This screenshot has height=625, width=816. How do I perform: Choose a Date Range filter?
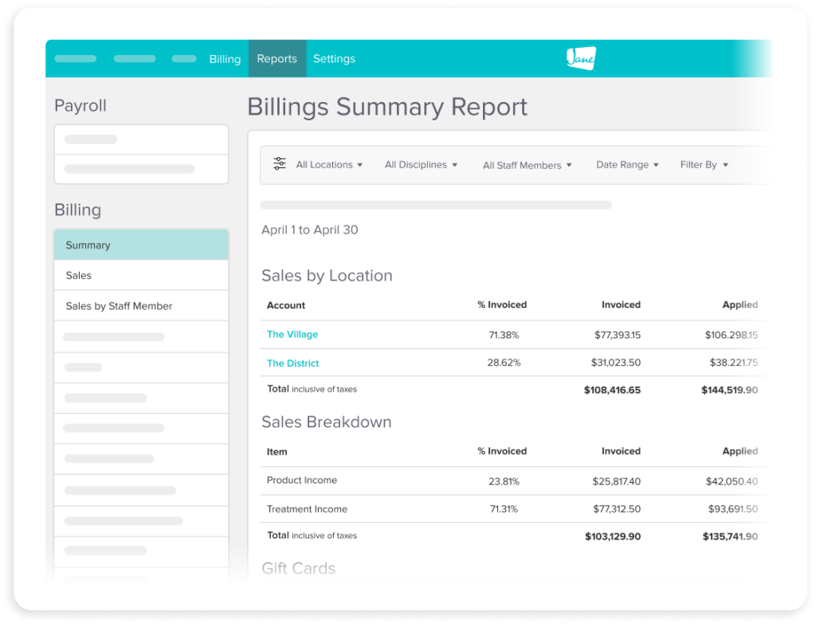click(x=627, y=165)
